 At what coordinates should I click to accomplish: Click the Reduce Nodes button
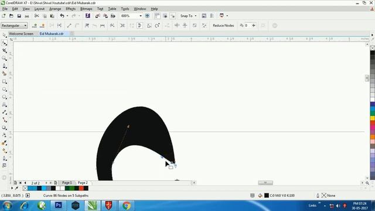pyautogui.click(x=223, y=26)
